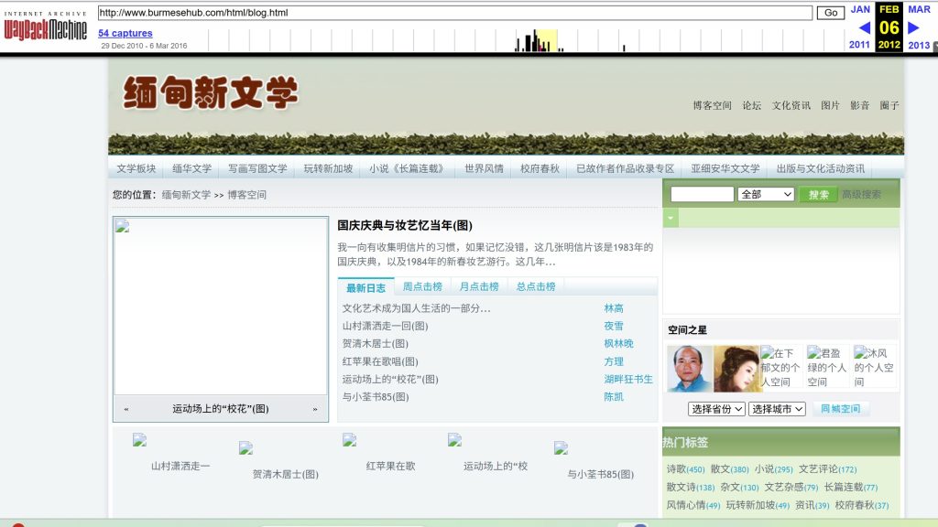
Task: Open 红苹果在歌 thumbnail image
Action: (x=349, y=440)
